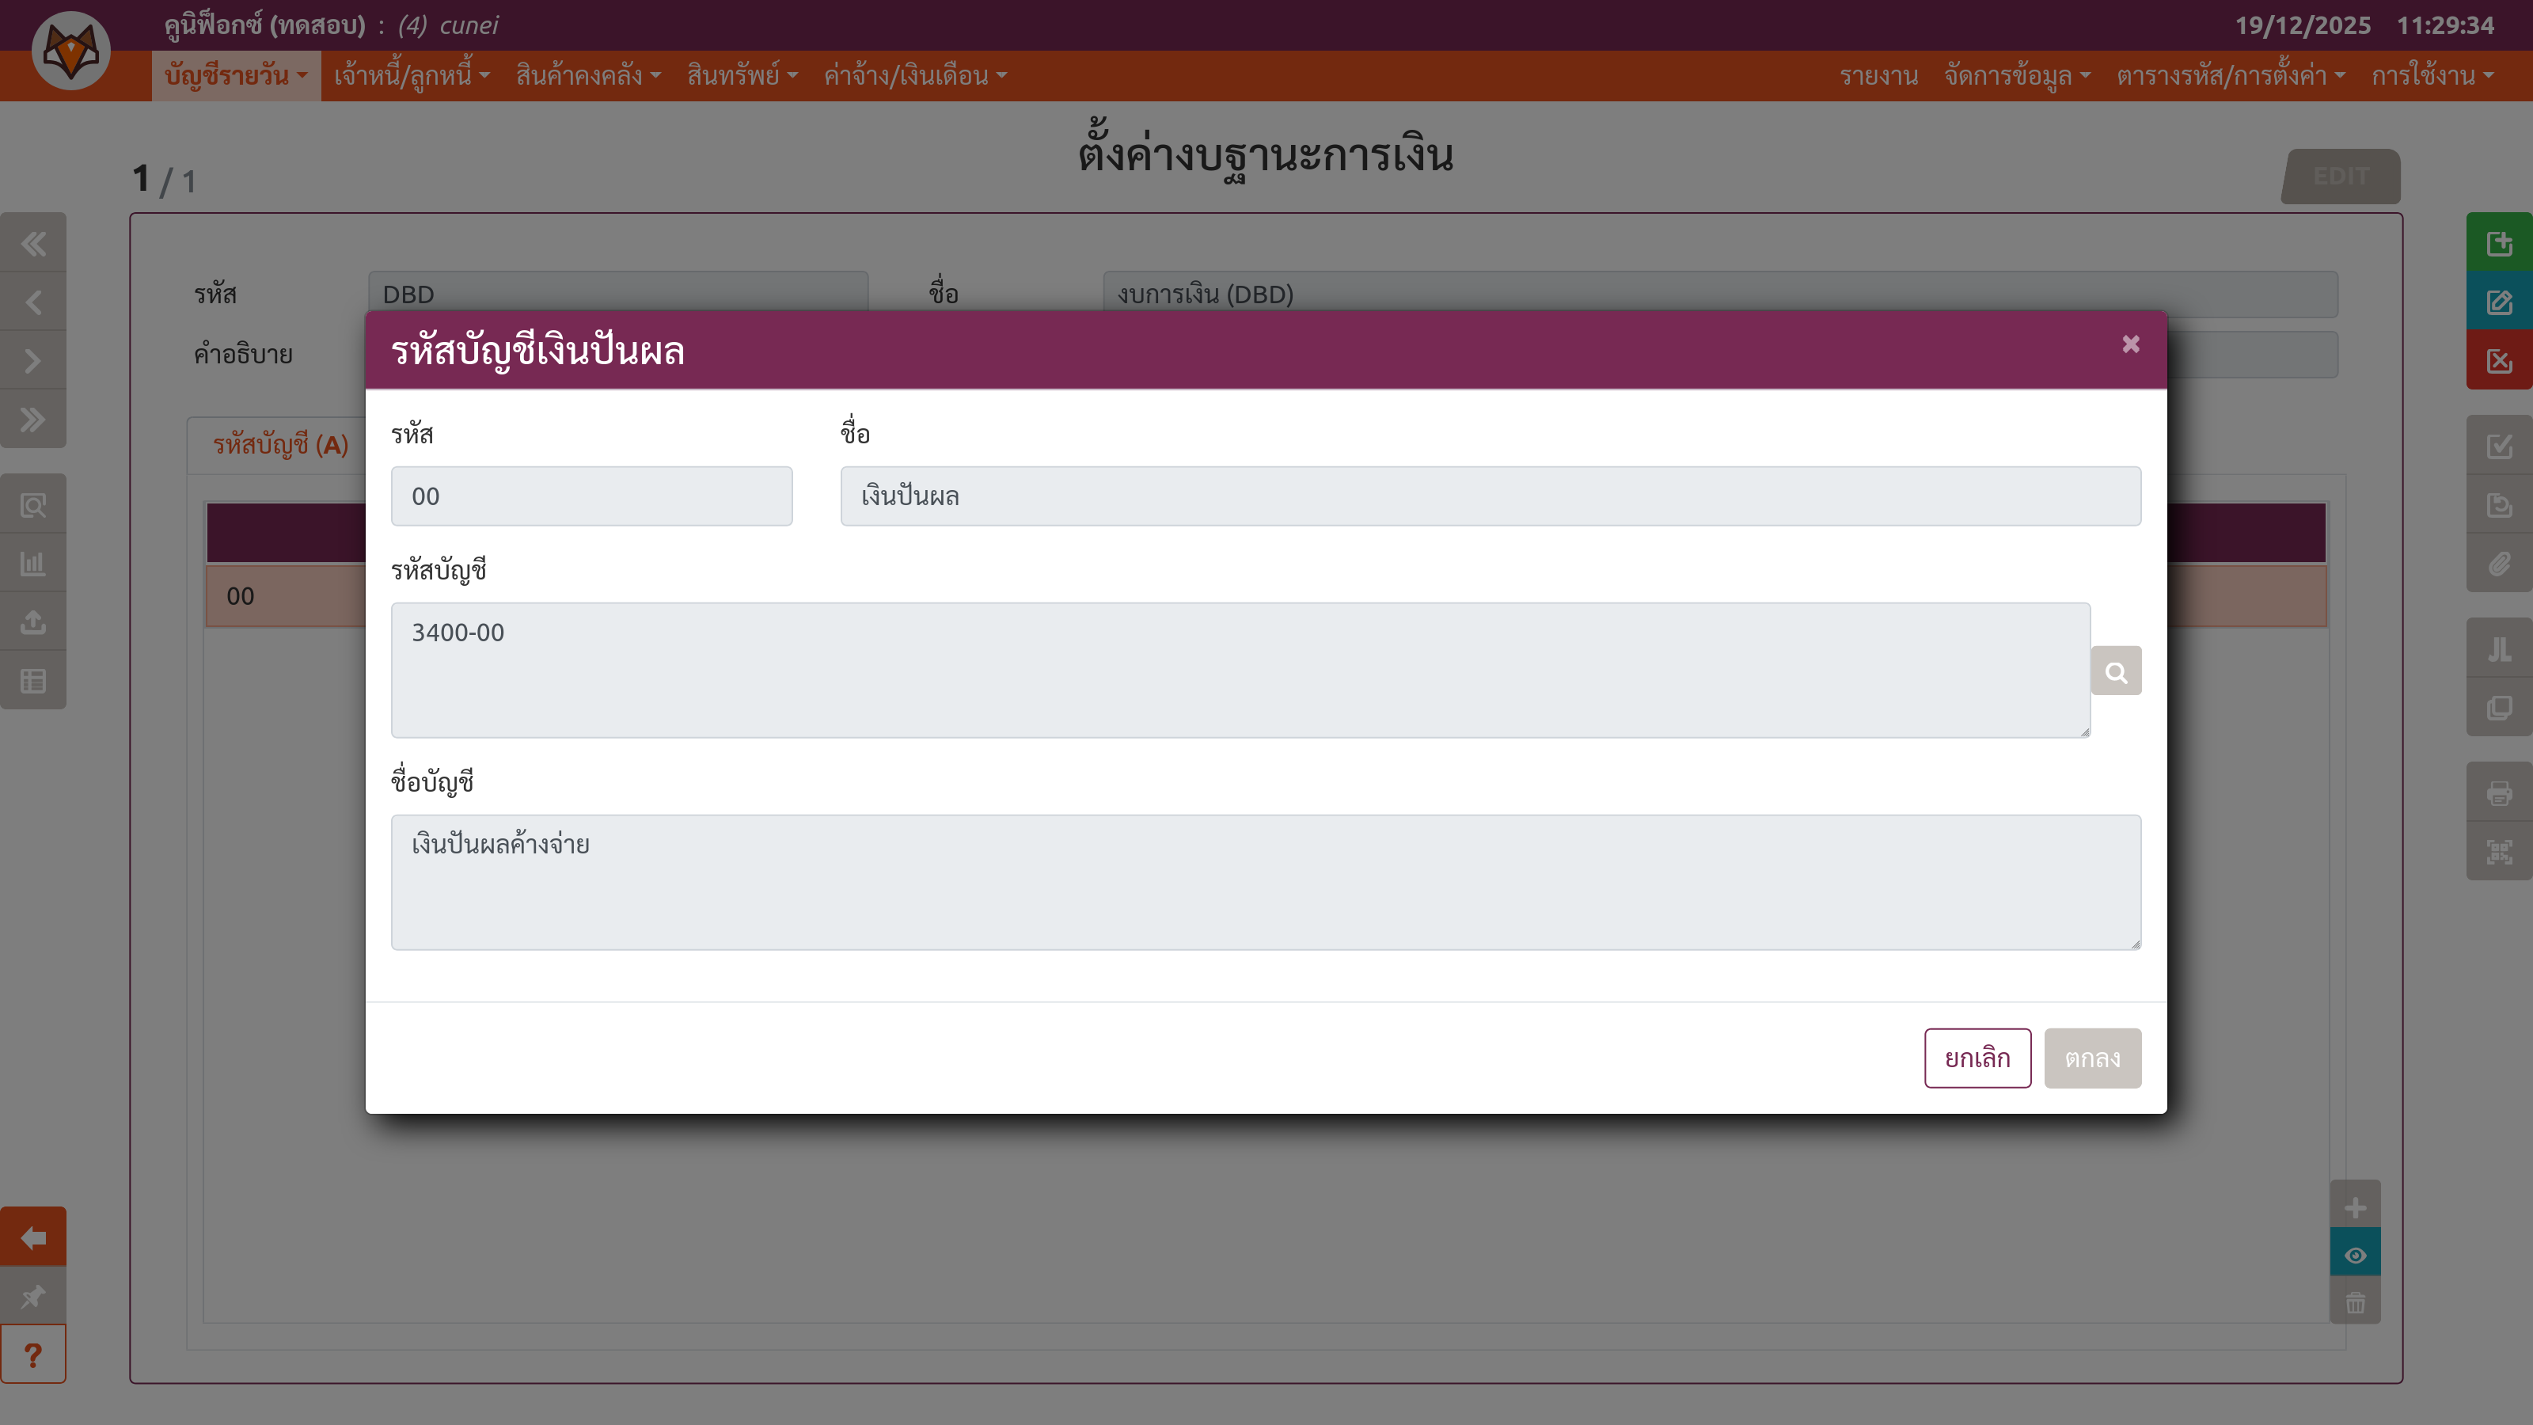Jump to first record double-chevron icon
The image size is (2533, 1425).
(x=33, y=243)
